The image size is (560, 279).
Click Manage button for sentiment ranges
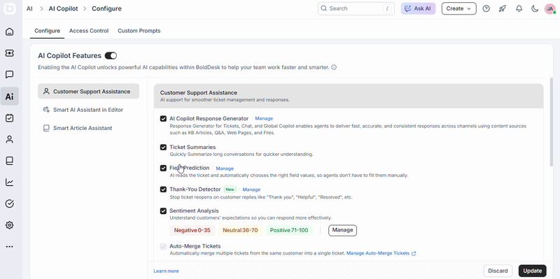point(342,230)
